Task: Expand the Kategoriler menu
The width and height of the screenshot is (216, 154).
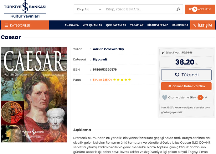Action: pyautogui.click(x=25, y=25)
